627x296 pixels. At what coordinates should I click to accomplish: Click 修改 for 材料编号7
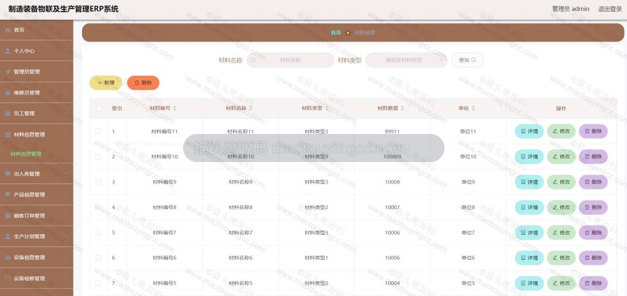pyautogui.click(x=561, y=232)
